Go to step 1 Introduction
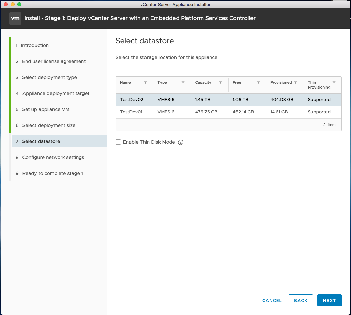 point(35,45)
